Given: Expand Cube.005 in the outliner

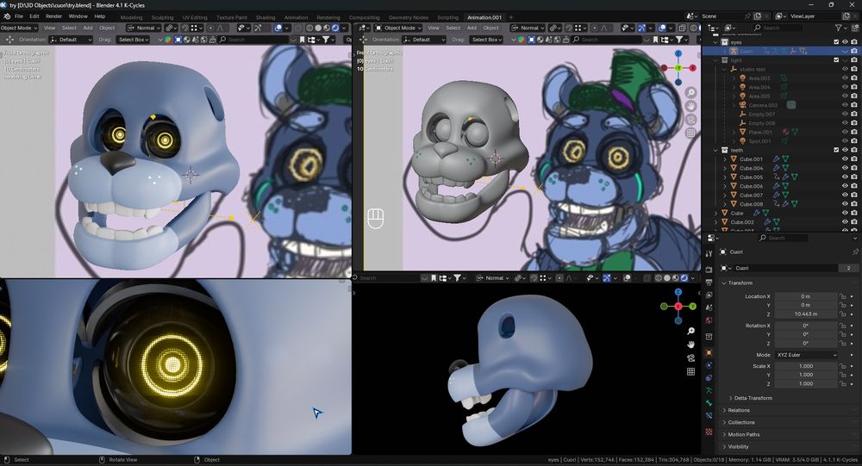Looking at the screenshot, I should (725, 177).
